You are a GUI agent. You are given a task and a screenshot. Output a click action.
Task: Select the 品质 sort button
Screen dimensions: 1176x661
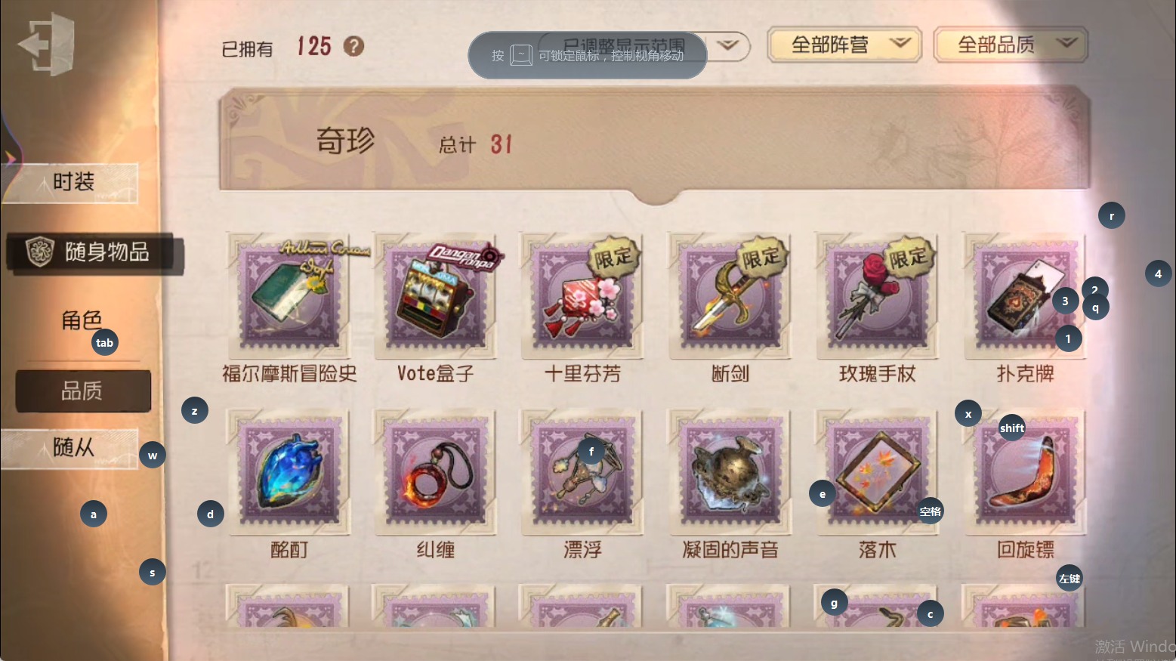click(x=83, y=391)
